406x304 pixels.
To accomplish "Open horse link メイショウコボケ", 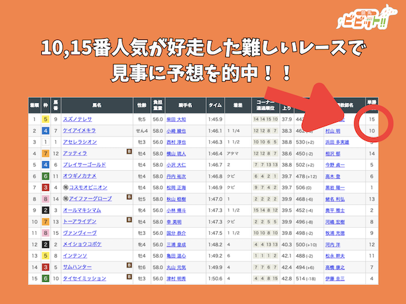I will pos(82,244).
